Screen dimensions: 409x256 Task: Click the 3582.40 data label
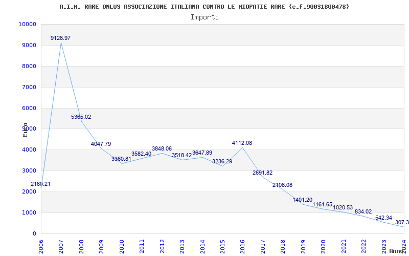pyautogui.click(x=142, y=154)
